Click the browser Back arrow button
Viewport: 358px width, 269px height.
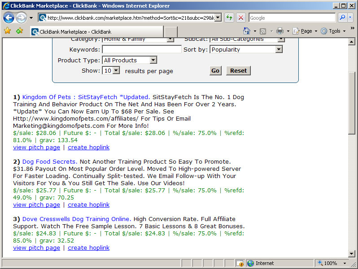coord(9,17)
